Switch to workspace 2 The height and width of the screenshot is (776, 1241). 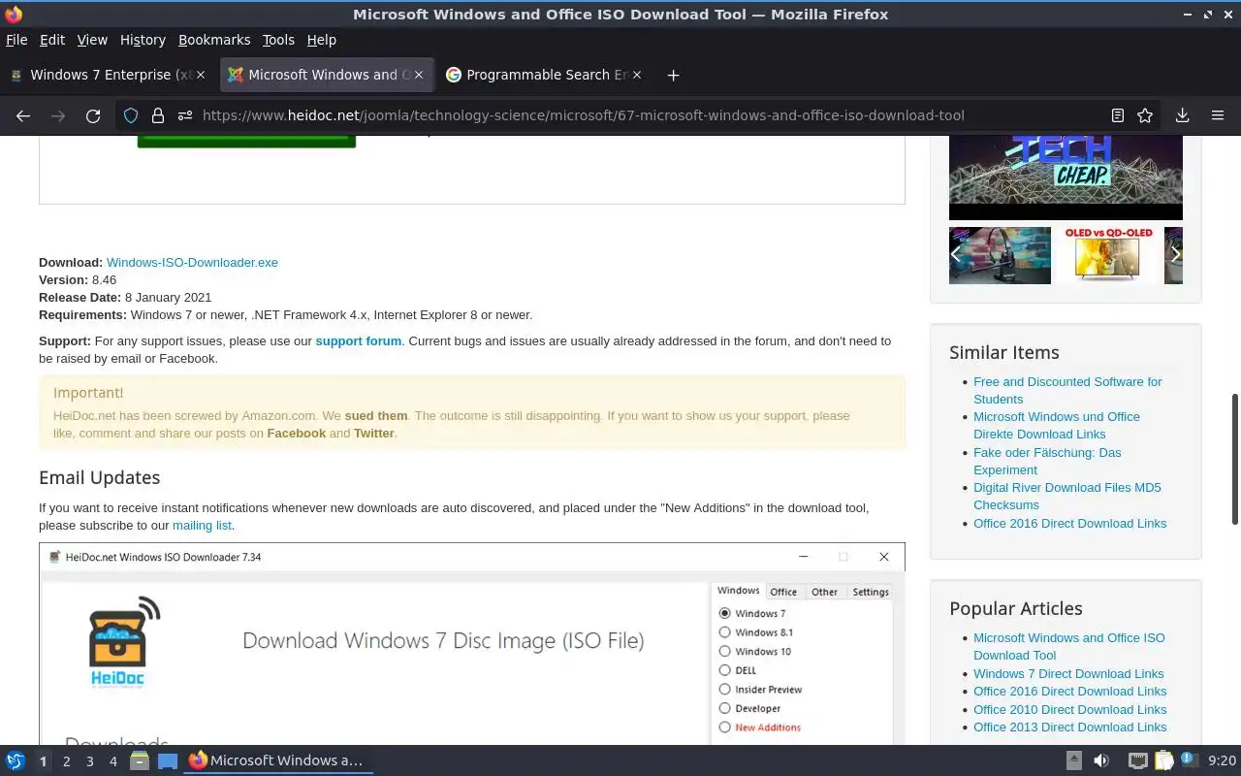point(66,761)
